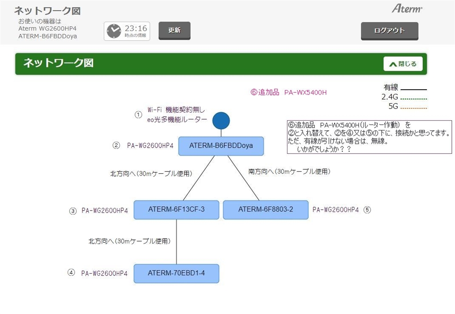Image resolution: width=455 pixels, height=314 pixels.
Task: Click the boxed note about PA-WX5400H replacement
Action: tap(369, 137)
